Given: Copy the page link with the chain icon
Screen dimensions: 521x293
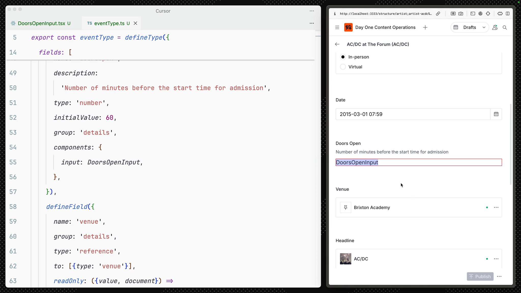Looking at the screenshot, I should point(438,14).
